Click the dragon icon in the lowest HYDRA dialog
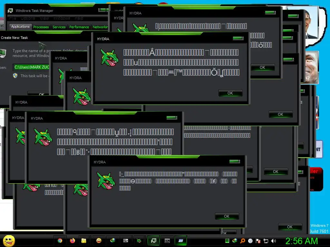Image resolution: width=330 pixels, height=247 pixels. (106, 181)
